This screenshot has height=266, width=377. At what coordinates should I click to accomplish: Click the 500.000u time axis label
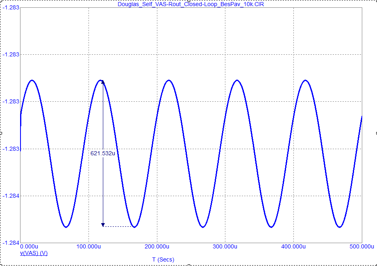[x=362, y=247]
